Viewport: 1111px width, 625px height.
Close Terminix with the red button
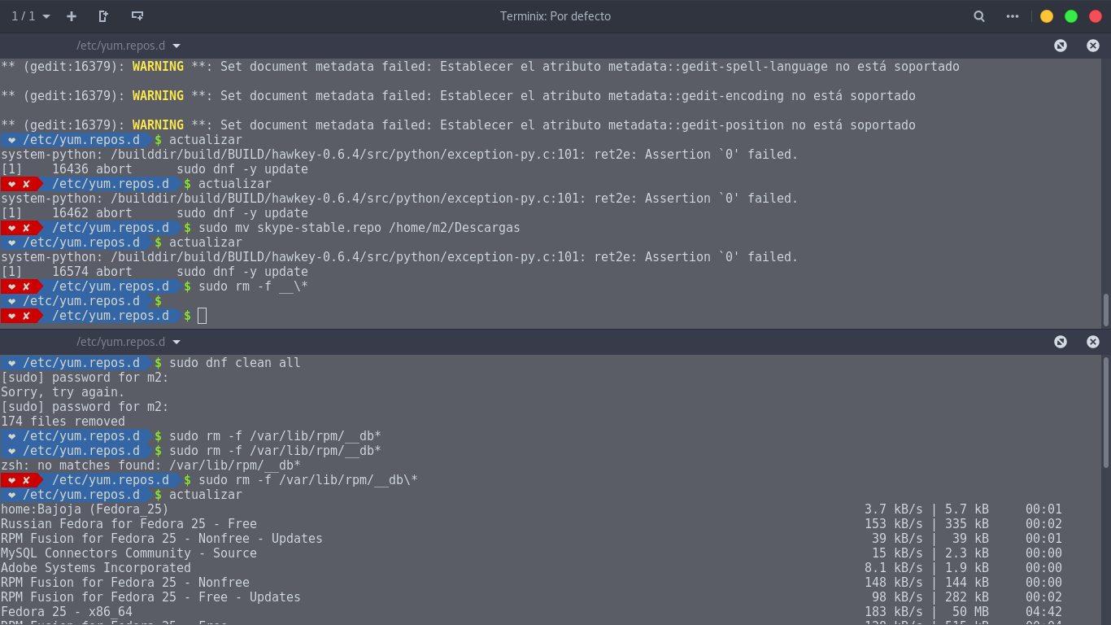tap(1095, 16)
